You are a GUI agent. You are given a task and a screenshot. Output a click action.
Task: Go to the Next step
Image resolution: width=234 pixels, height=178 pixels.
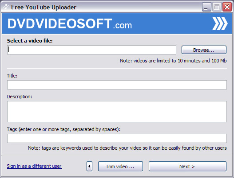[x=187, y=166]
